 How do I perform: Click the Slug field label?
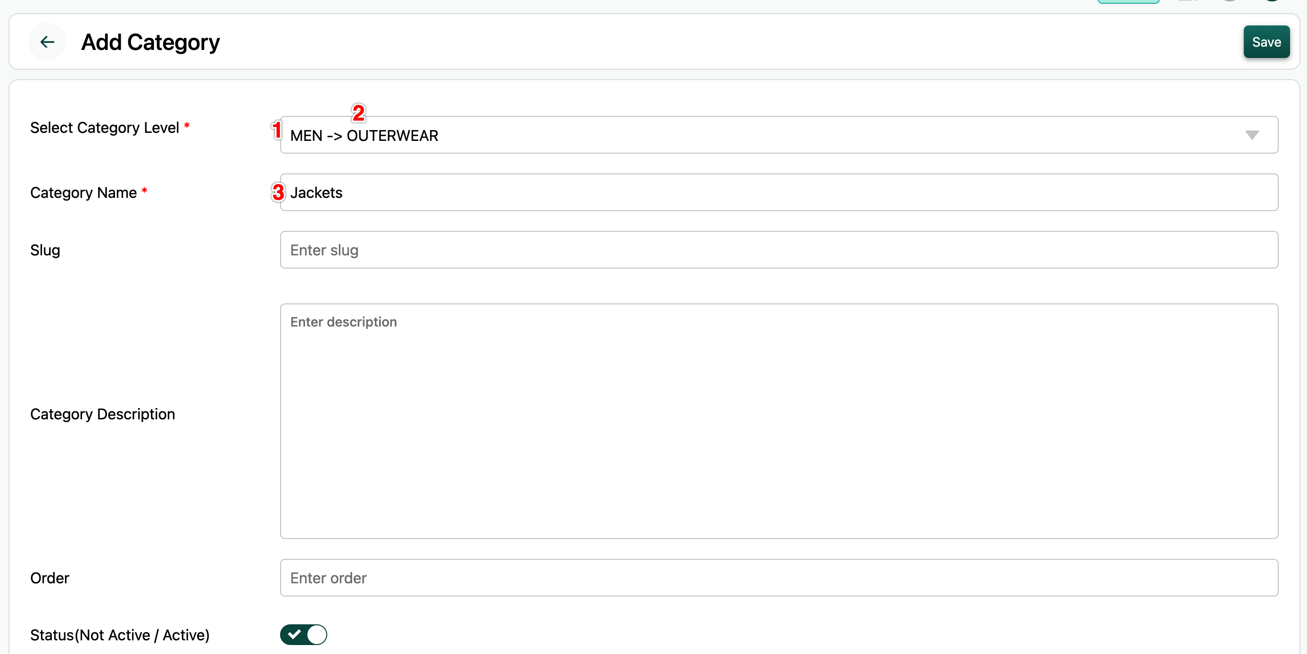coord(45,250)
